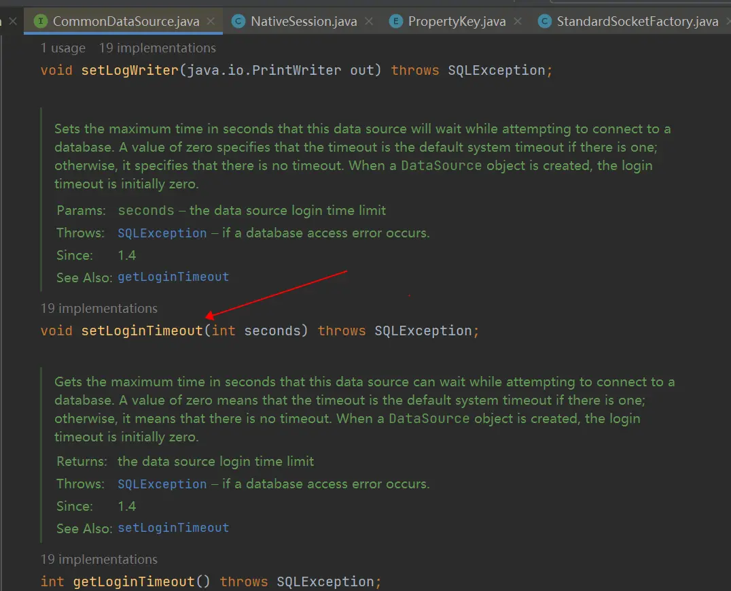
Task: Close the CommonDataSource.java tab
Action: pyautogui.click(x=211, y=21)
